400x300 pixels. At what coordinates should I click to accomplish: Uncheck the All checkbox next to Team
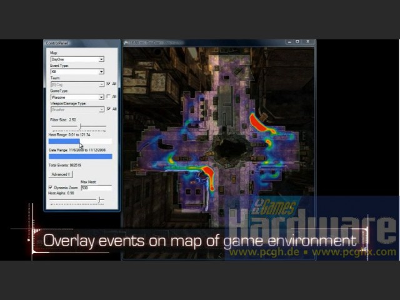(x=108, y=84)
